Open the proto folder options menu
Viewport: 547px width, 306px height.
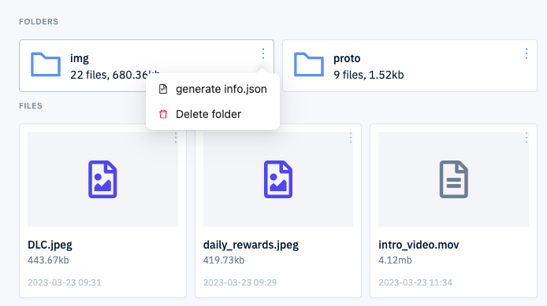click(526, 53)
